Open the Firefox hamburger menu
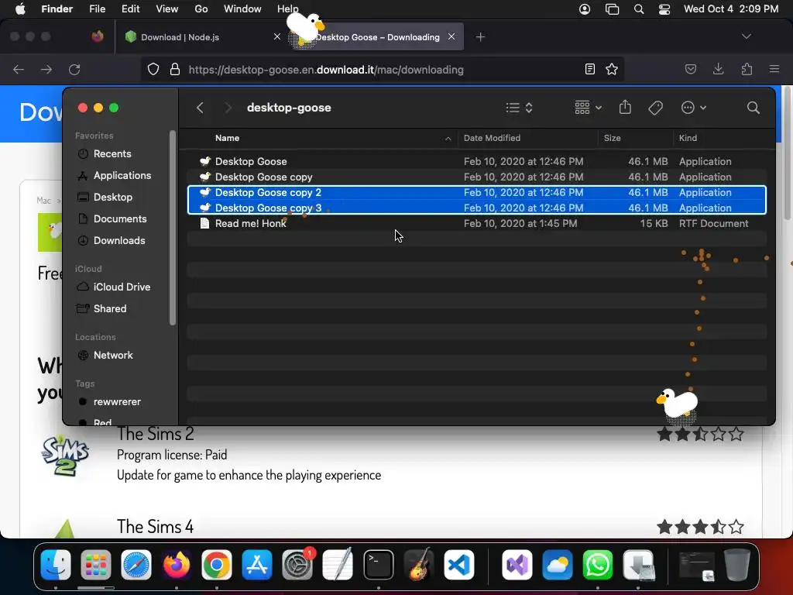 click(774, 69)
